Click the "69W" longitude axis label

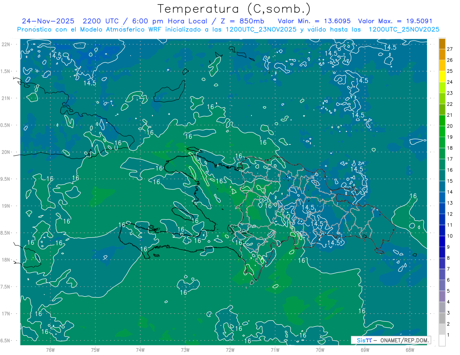coord(365,350)
